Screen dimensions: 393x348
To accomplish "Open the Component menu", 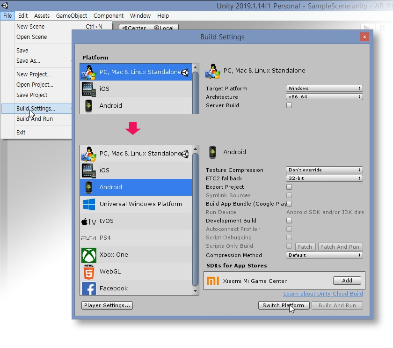I will [109, 16].
